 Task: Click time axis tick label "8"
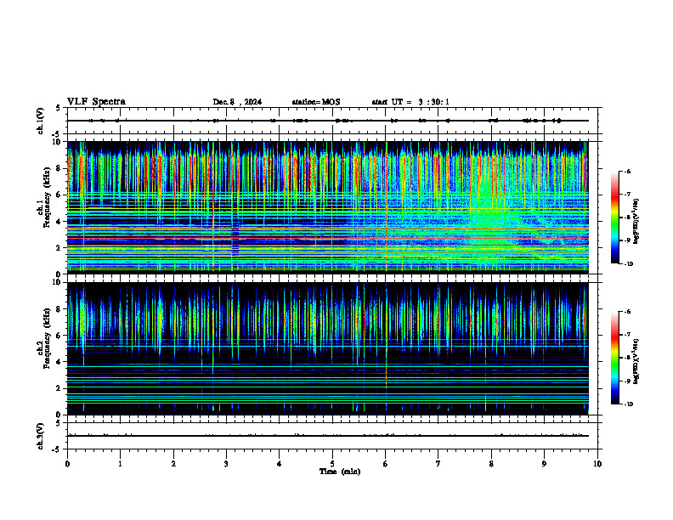pos(491,464)
